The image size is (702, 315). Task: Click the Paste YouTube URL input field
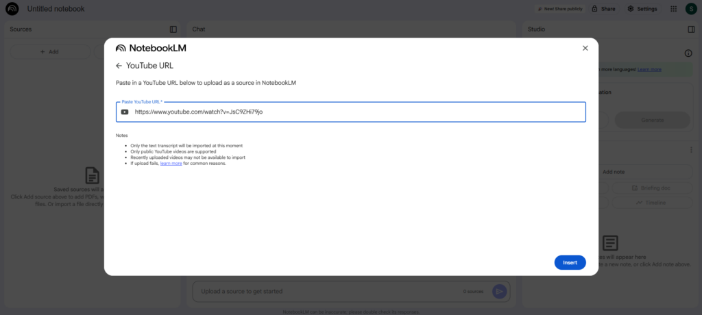[x=351, y=112]
